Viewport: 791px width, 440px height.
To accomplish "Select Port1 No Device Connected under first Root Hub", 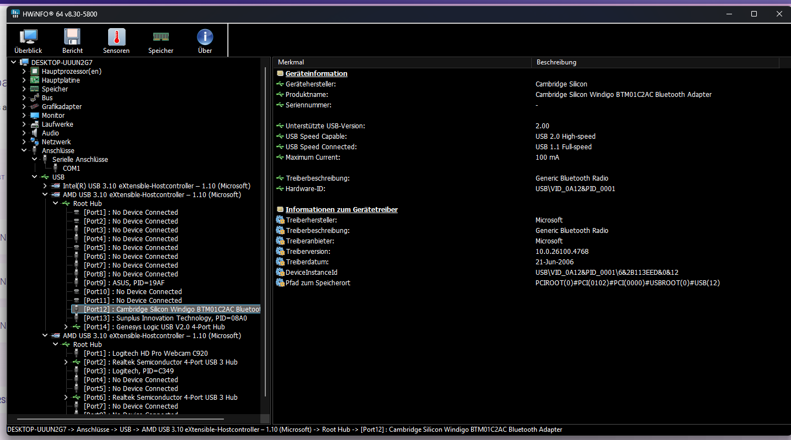I will [x=131, y=212].
